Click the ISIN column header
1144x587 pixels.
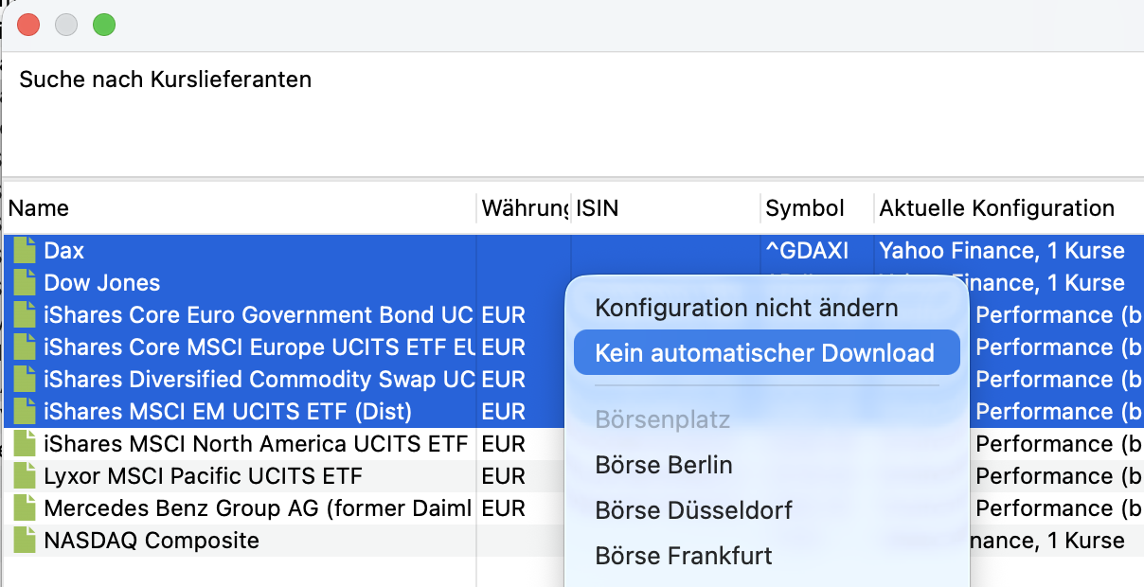(x=665, y=208)
